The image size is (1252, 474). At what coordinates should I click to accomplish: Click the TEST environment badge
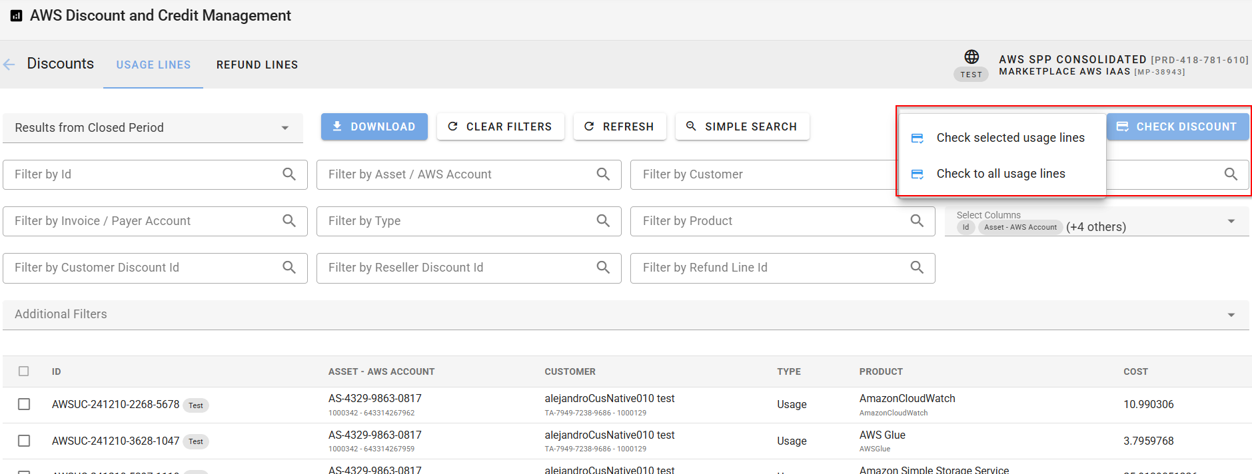tap(971, 75)
